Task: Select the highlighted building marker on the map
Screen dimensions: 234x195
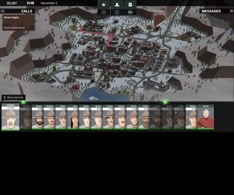Action: coord(160,20)
